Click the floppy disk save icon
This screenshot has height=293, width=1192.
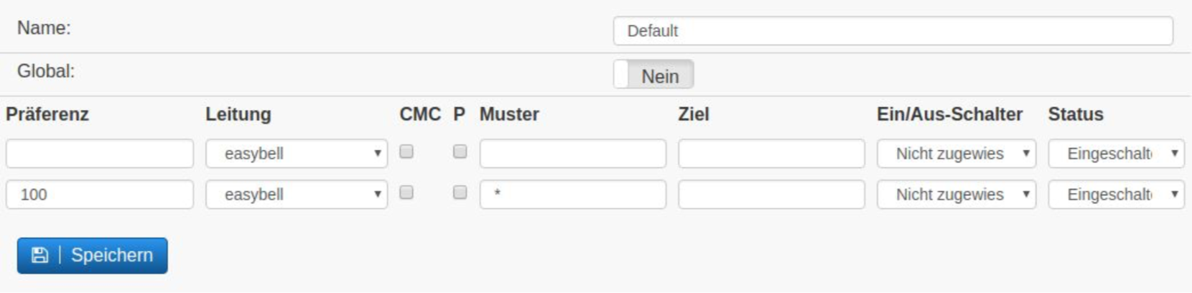coord(39,255)
